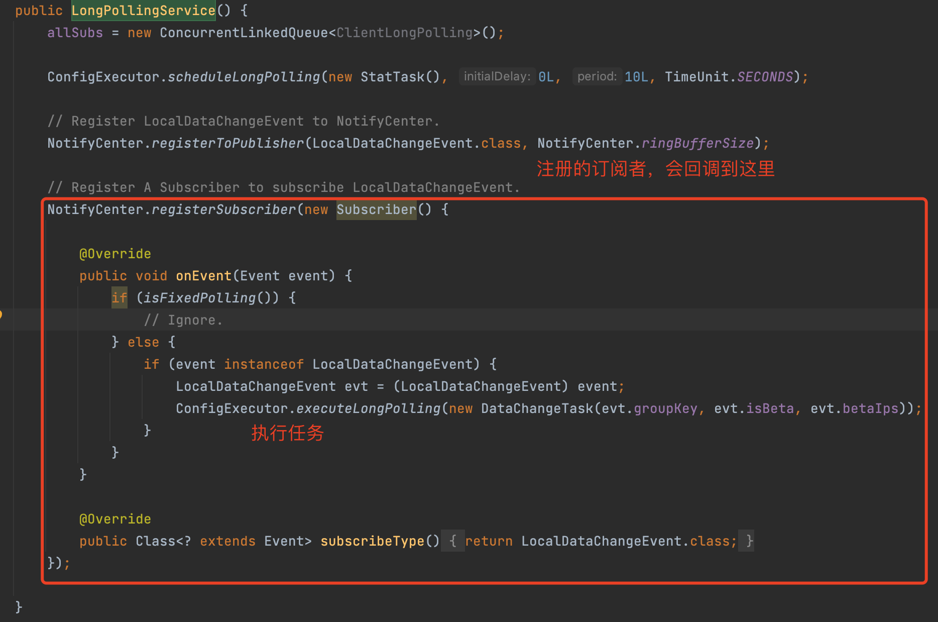Viewport: 938px width, 622px height.
Task: Select the allSubs field reference
Action: (75, 33)
